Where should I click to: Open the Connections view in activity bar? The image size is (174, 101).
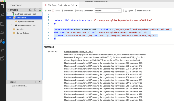click(x=2, y=6)
